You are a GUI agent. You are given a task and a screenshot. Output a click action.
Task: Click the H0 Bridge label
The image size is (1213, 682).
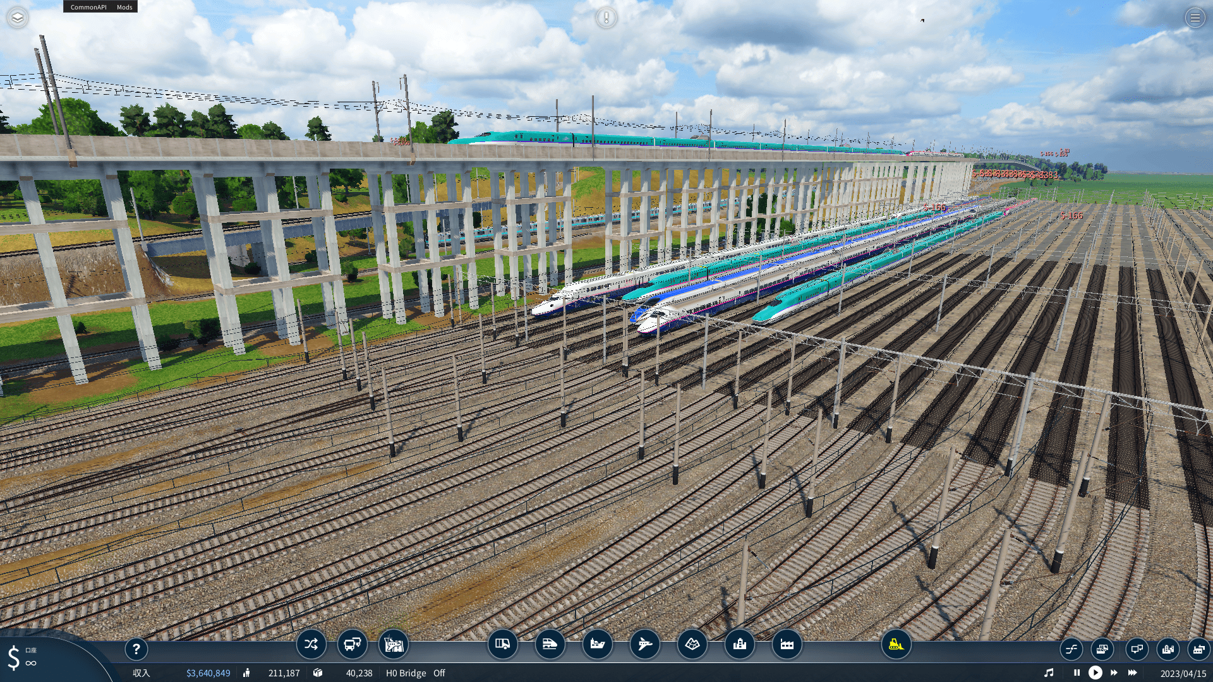click(x=406, y=673)
